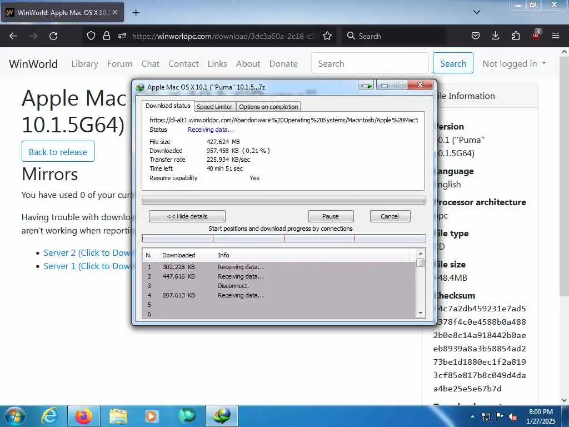Open the Links nav item

tap(217, 64)
